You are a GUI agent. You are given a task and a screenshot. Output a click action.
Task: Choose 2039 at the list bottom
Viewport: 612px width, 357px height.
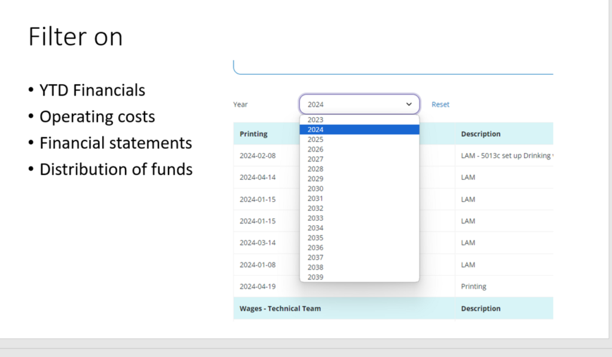click(x=316, y=277)
